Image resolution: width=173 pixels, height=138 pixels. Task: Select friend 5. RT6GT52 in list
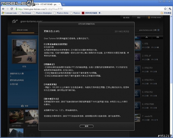(x=148, y=94)
